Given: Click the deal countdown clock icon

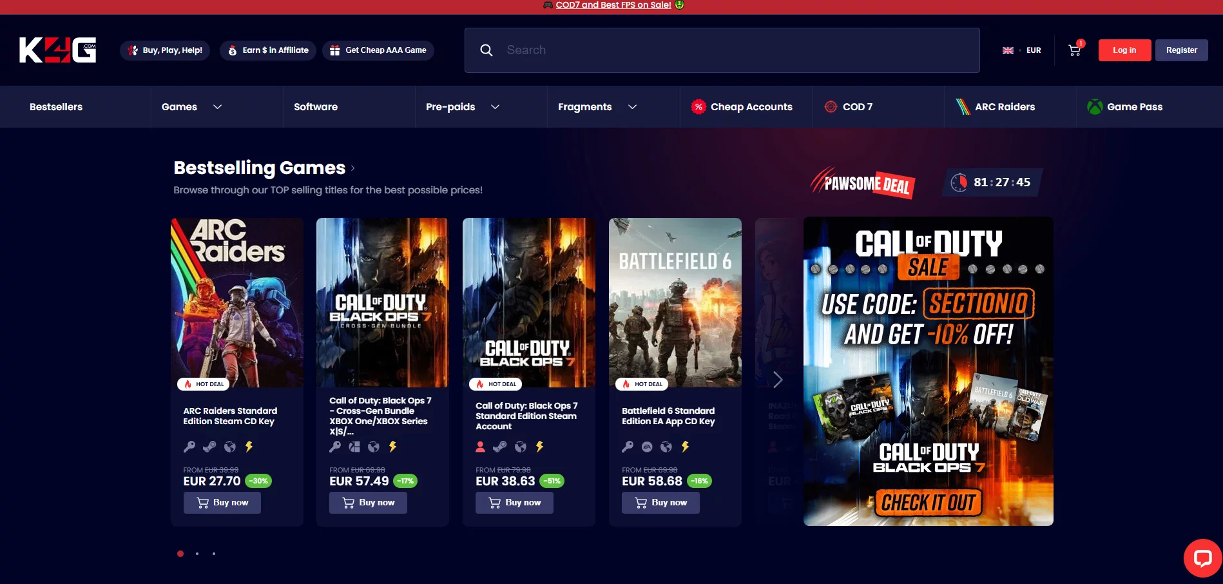Looking at the screenshot, I should pyautogui.click(x=959, y=182).
